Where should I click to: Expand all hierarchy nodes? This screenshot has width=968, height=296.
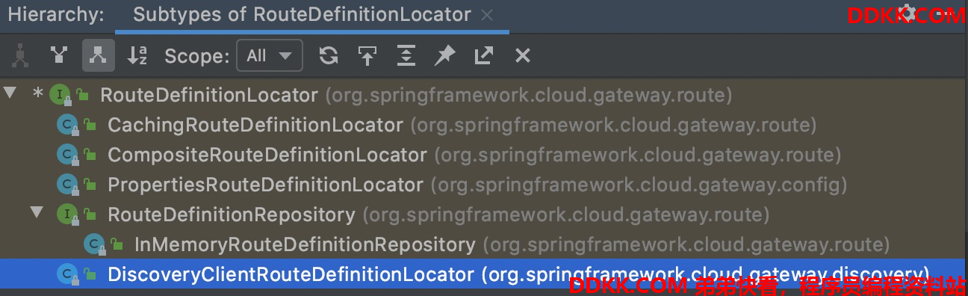[x=406, y=55]
